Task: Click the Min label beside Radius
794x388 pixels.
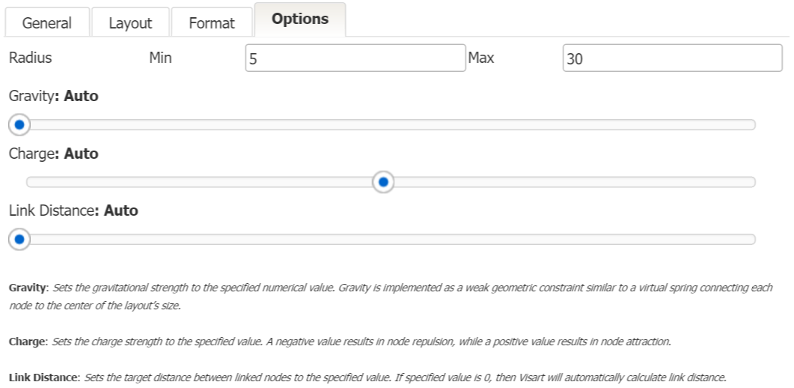Action: point(161,57)
